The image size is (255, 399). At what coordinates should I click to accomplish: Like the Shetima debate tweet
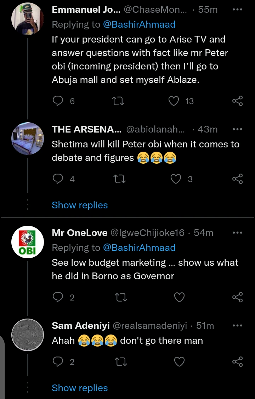[176, 179]
